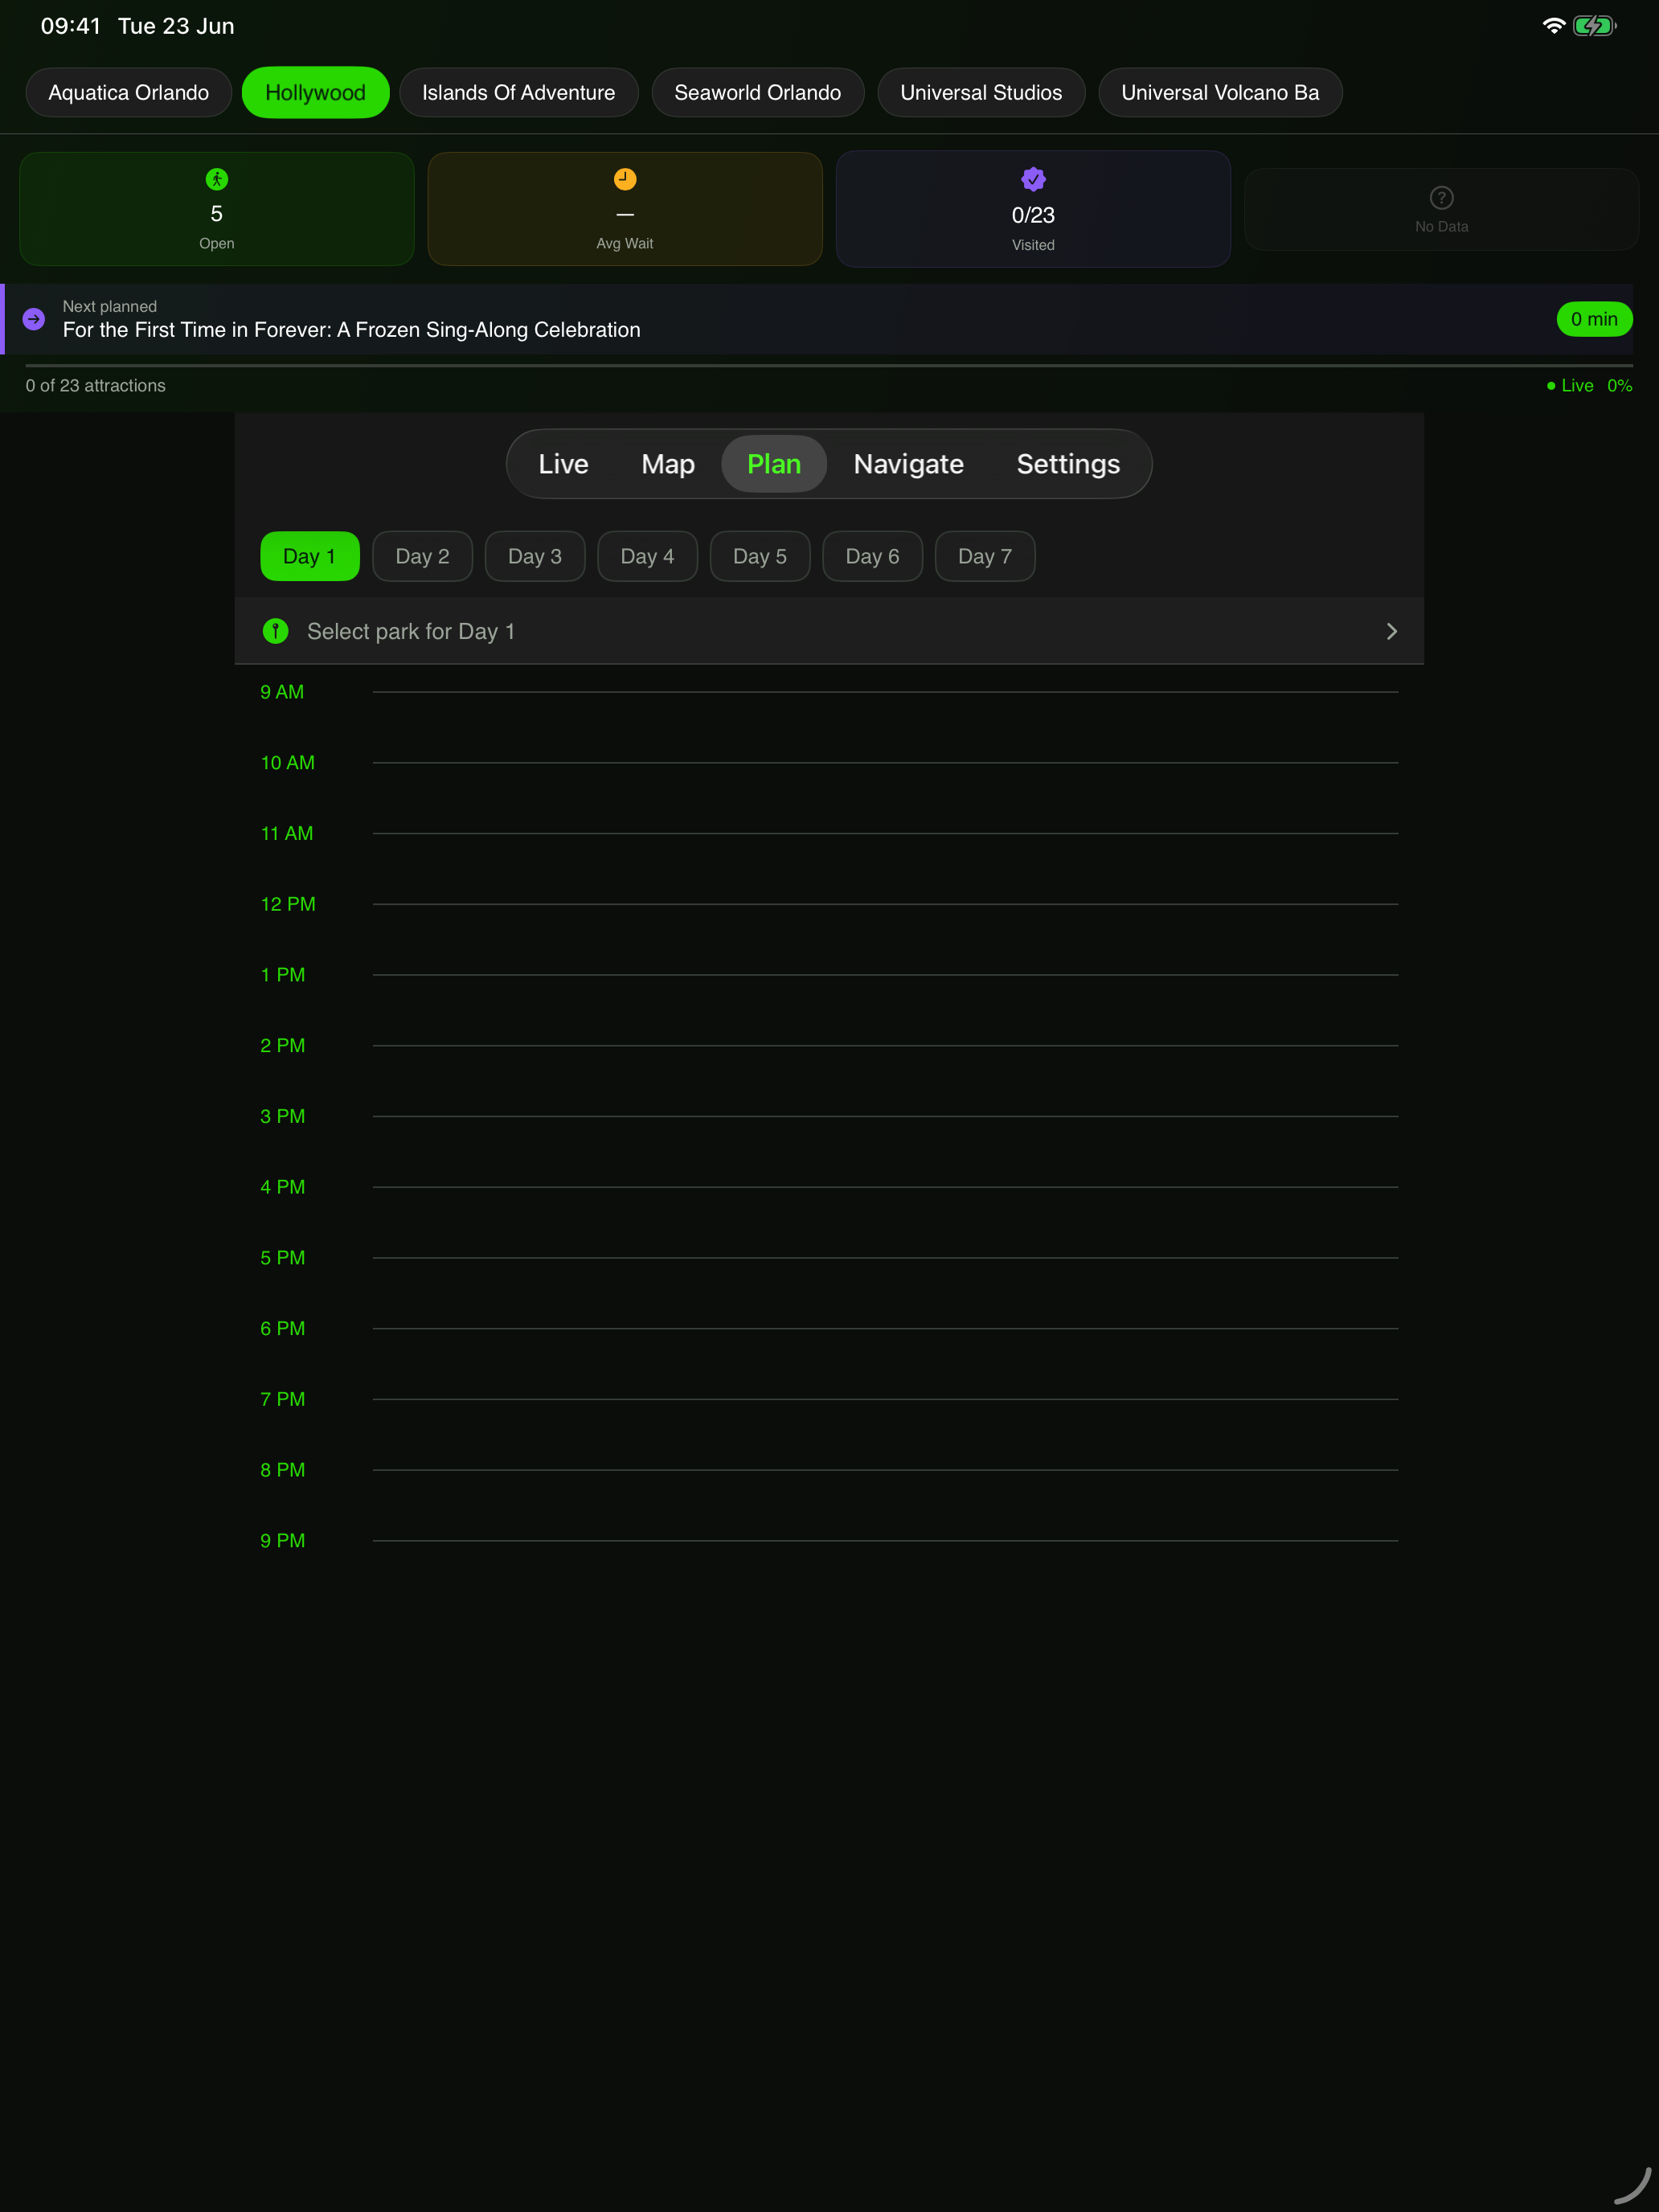Click the 6 PM timeline slot
Screen dimensions: 1659x2212
click(x=829, y=1329)
